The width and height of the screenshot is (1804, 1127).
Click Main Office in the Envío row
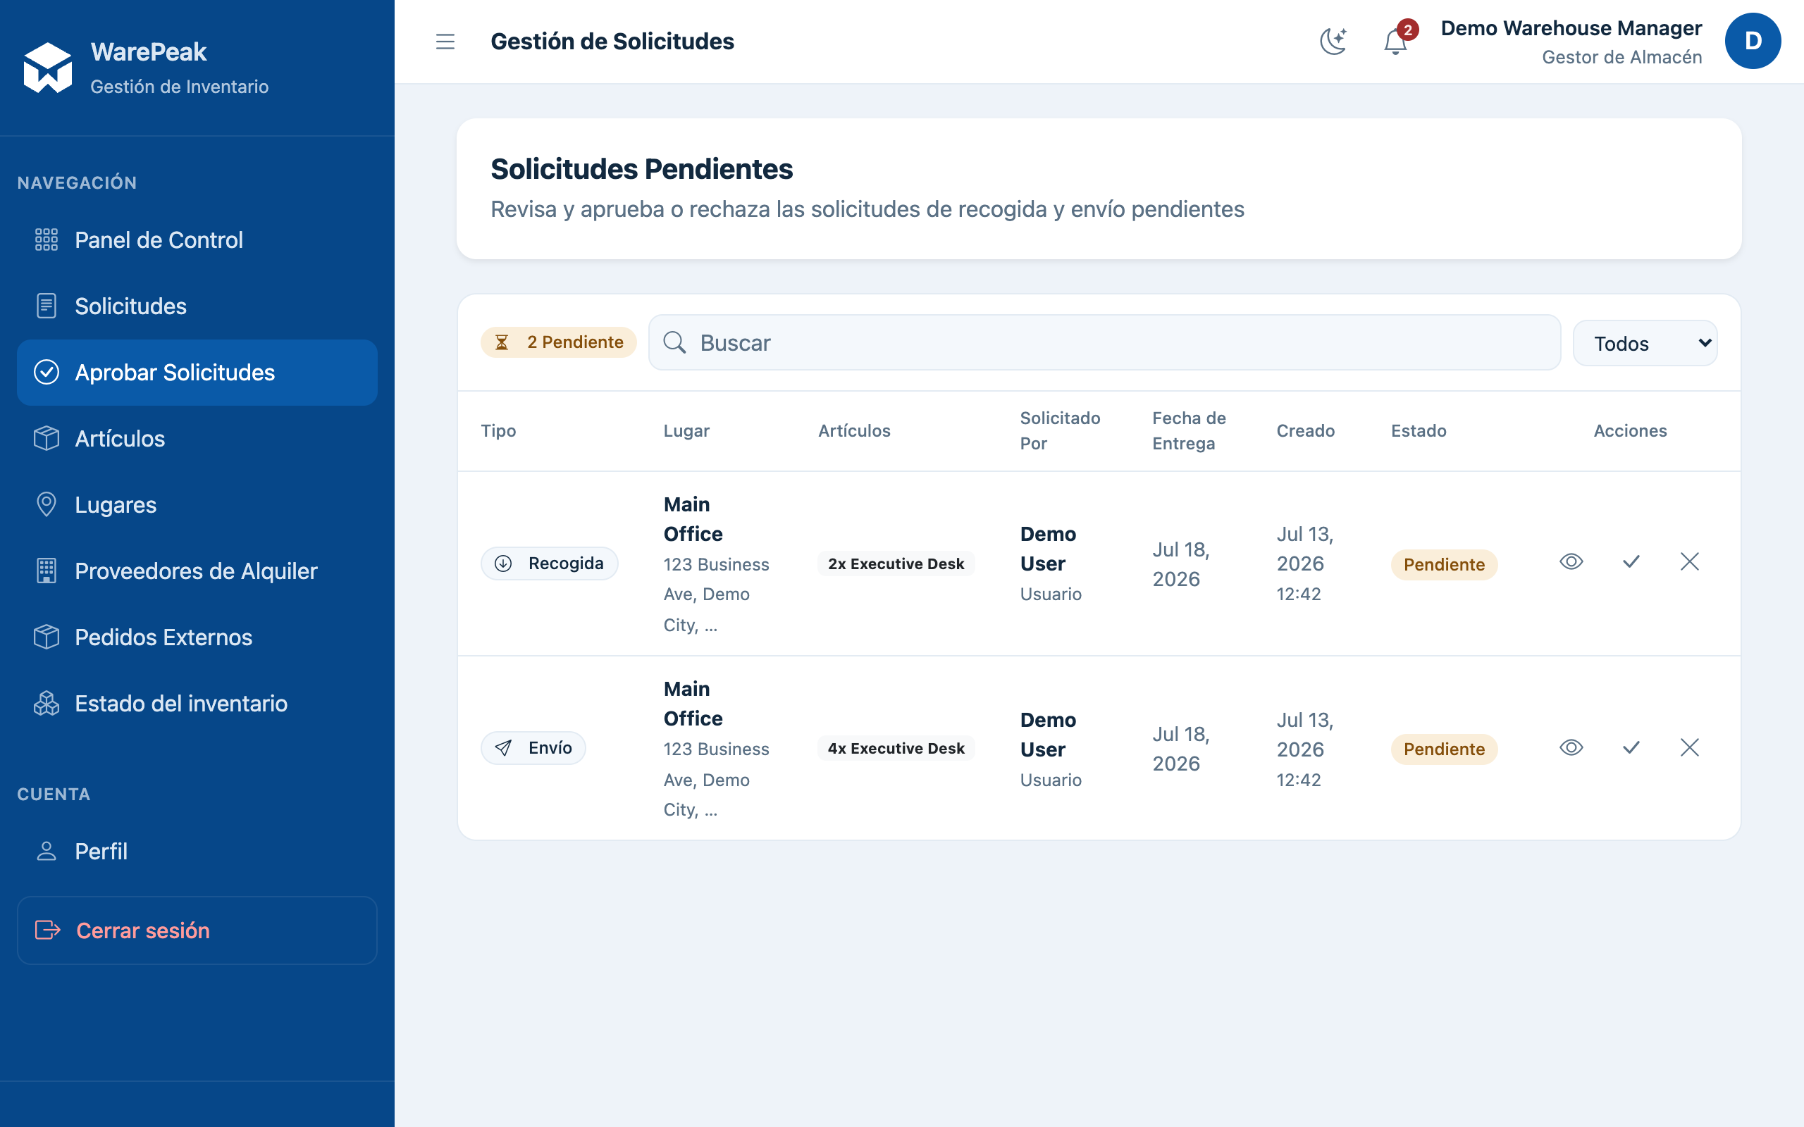pyautogui.click(x=693, y=704)
